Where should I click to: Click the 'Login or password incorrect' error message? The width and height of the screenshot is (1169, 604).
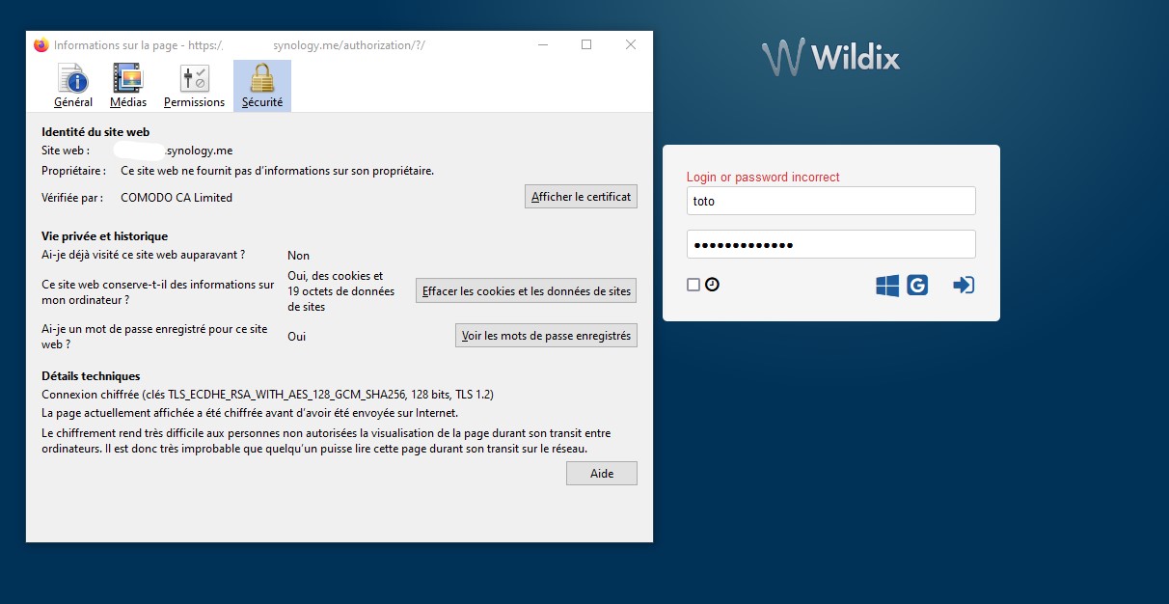pyautogui.click(x=763, y=178)
